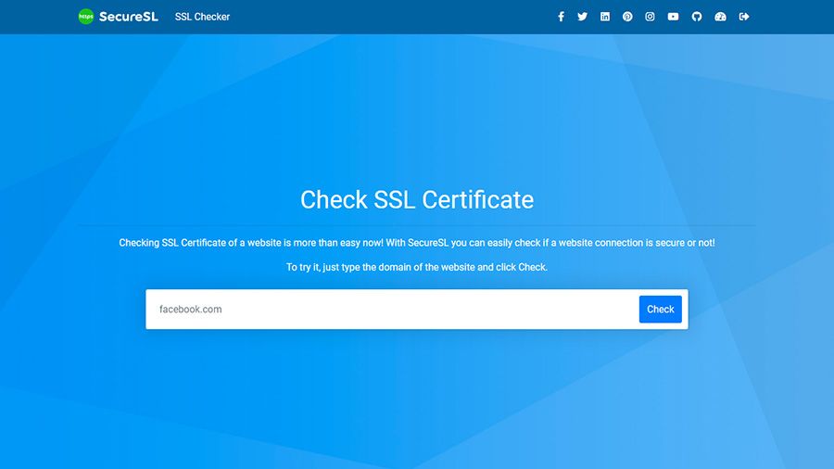Open the Twitter bird icon
The width and height of the screenshot is (834, 469).
[x=583, y=17]
